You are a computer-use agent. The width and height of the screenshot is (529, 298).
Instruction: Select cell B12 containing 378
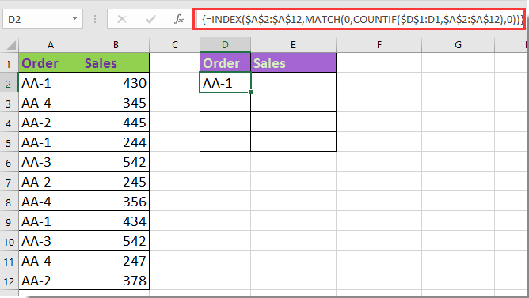[x=116, y=280]
